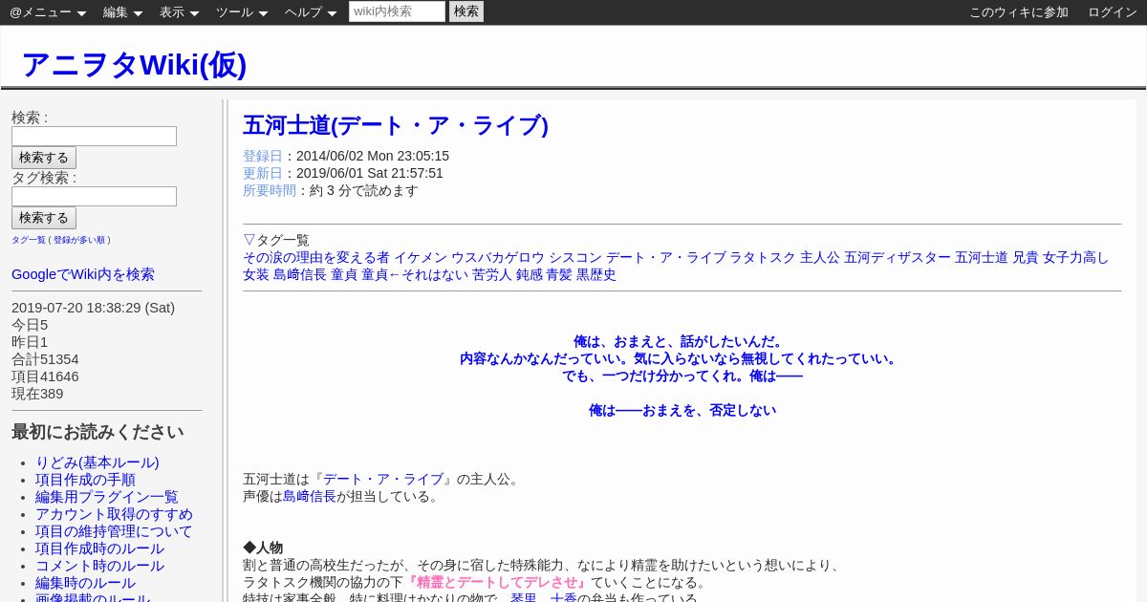Focus the タグ検索 text field
The width and height of the screenshot is (1147, 602).
[94, 197]
